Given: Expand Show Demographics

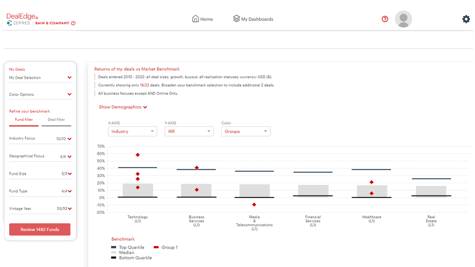Looking at the screenshot, I should tap(123, 107).
